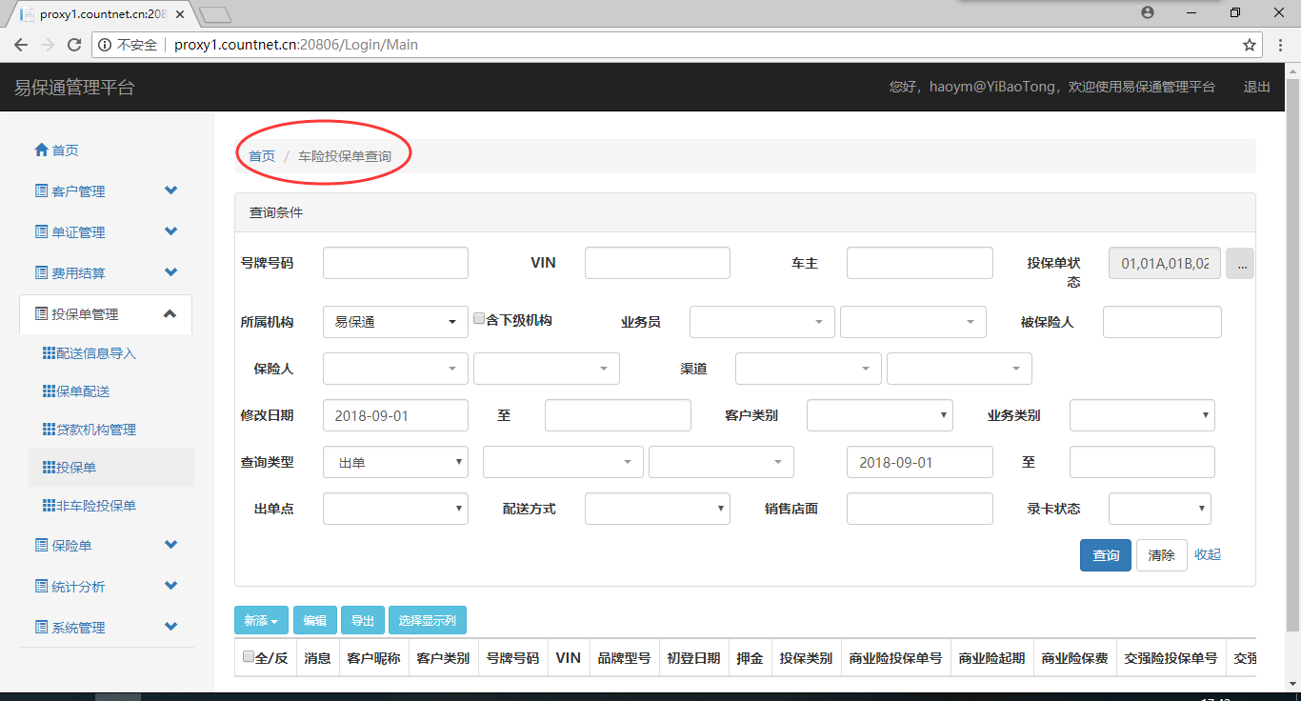Bookmark this page with the star icon

pyautogui.click(x=1250, y=45)
